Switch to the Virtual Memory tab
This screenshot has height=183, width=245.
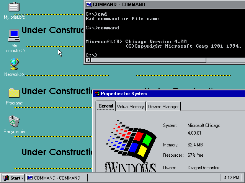130,107
